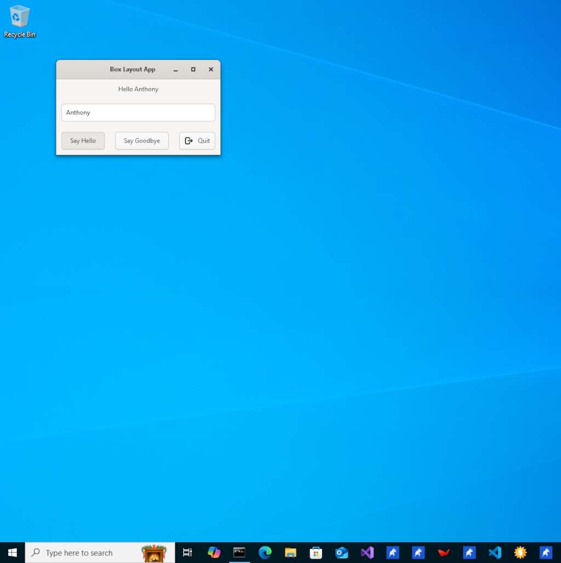Launch Microsoft Edge from the taskbar

click(x=265, y=552)
